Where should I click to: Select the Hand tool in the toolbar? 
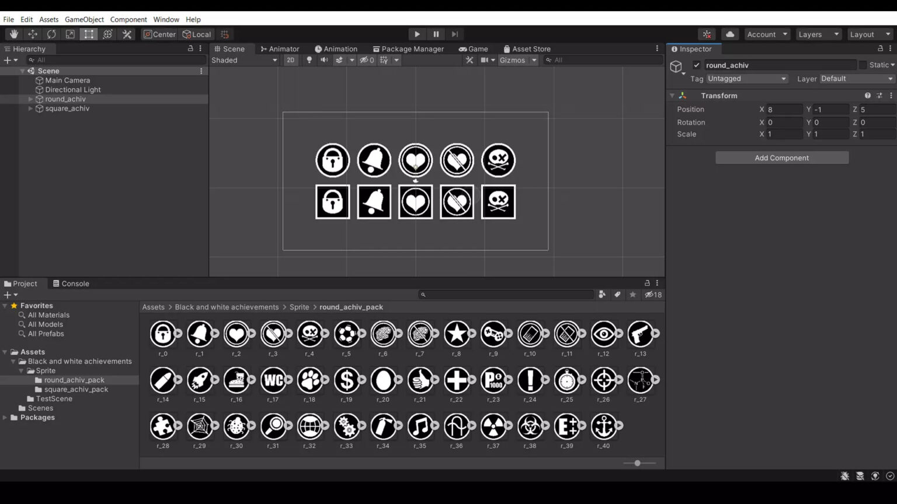pyautogui.click(x=13, y=34)
